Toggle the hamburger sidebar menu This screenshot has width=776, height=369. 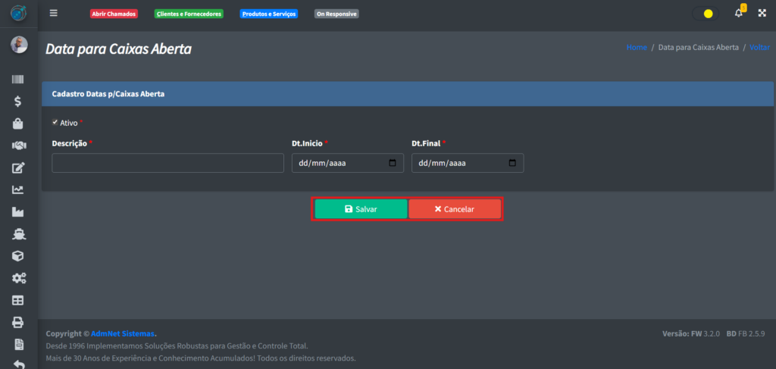click(53, 13)
